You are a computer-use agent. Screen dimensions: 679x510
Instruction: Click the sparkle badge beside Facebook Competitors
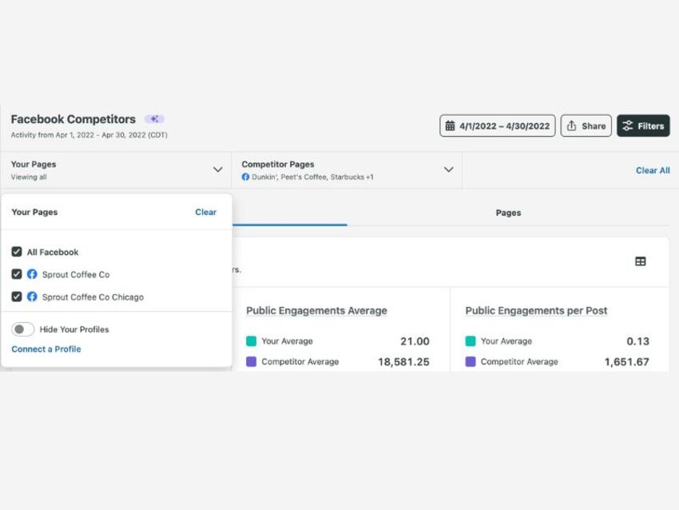click(154, 119)
